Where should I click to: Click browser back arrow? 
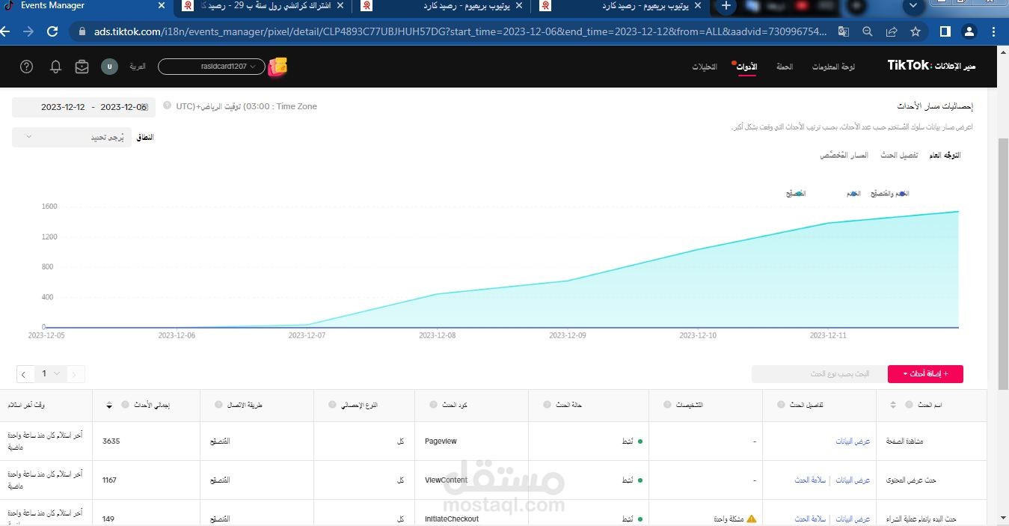(6, 31)
